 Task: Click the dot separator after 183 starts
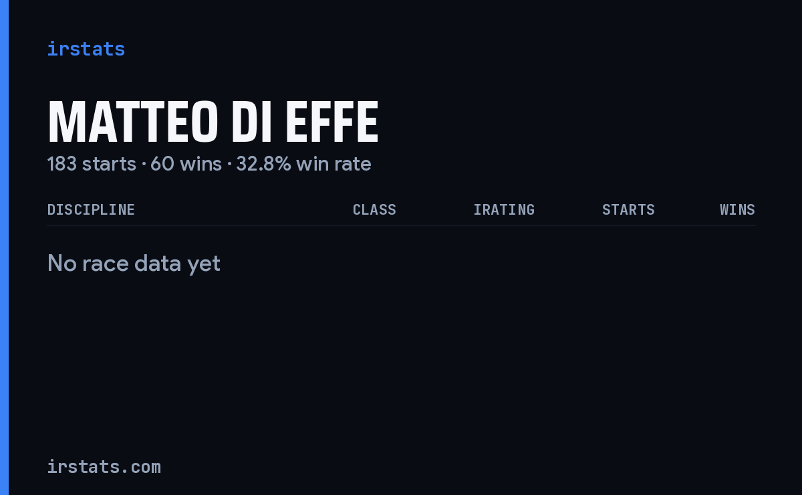coord(144,165)
